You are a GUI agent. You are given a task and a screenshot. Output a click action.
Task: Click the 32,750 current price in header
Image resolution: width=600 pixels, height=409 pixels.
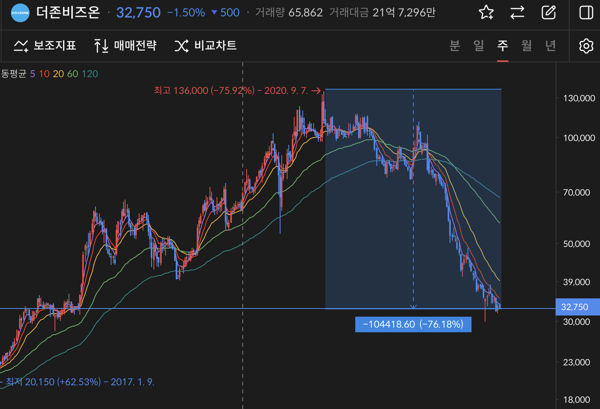138,13
